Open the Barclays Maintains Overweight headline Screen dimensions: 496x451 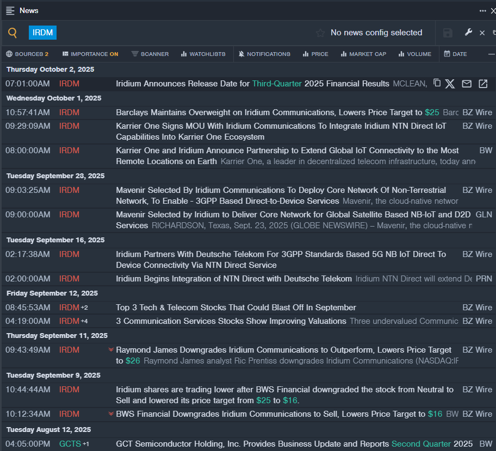269,112
